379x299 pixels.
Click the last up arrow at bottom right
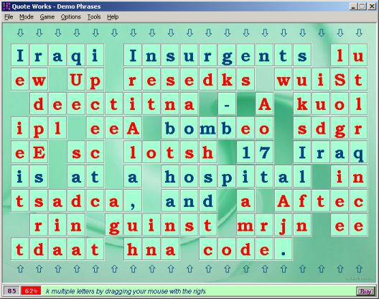(x=359, y=269)
